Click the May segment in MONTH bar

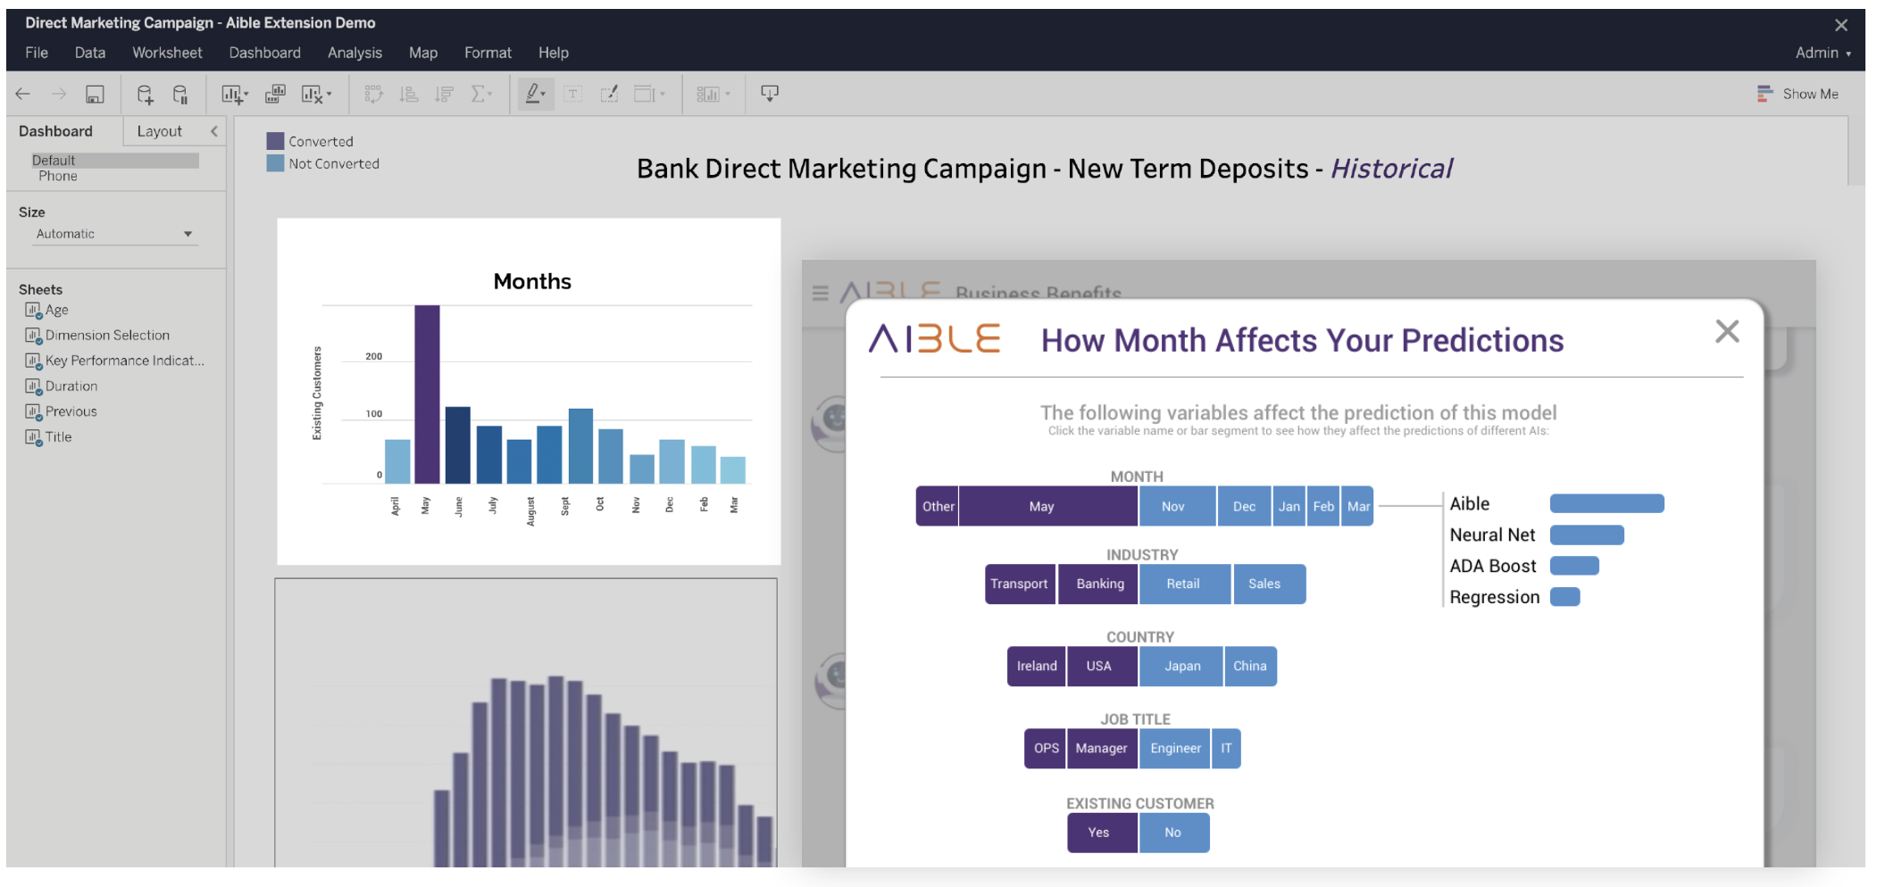(x=1048, y=506)
